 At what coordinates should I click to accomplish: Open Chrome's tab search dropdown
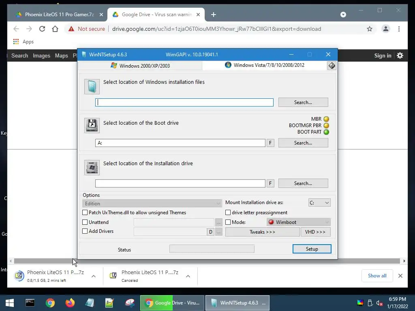coord(343,15)
